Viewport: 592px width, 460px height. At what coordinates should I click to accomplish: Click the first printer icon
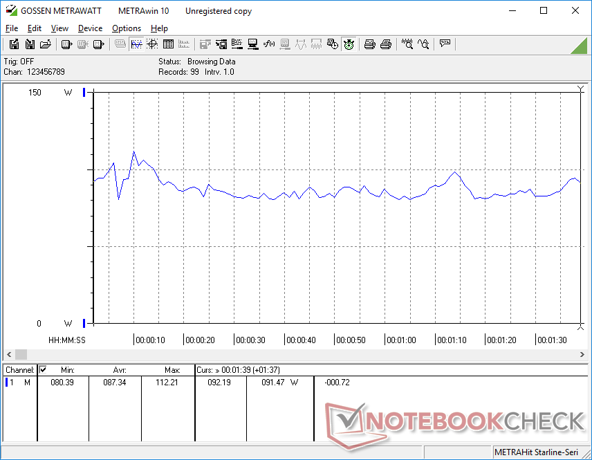pyautogui.click(x=369, y=44)
